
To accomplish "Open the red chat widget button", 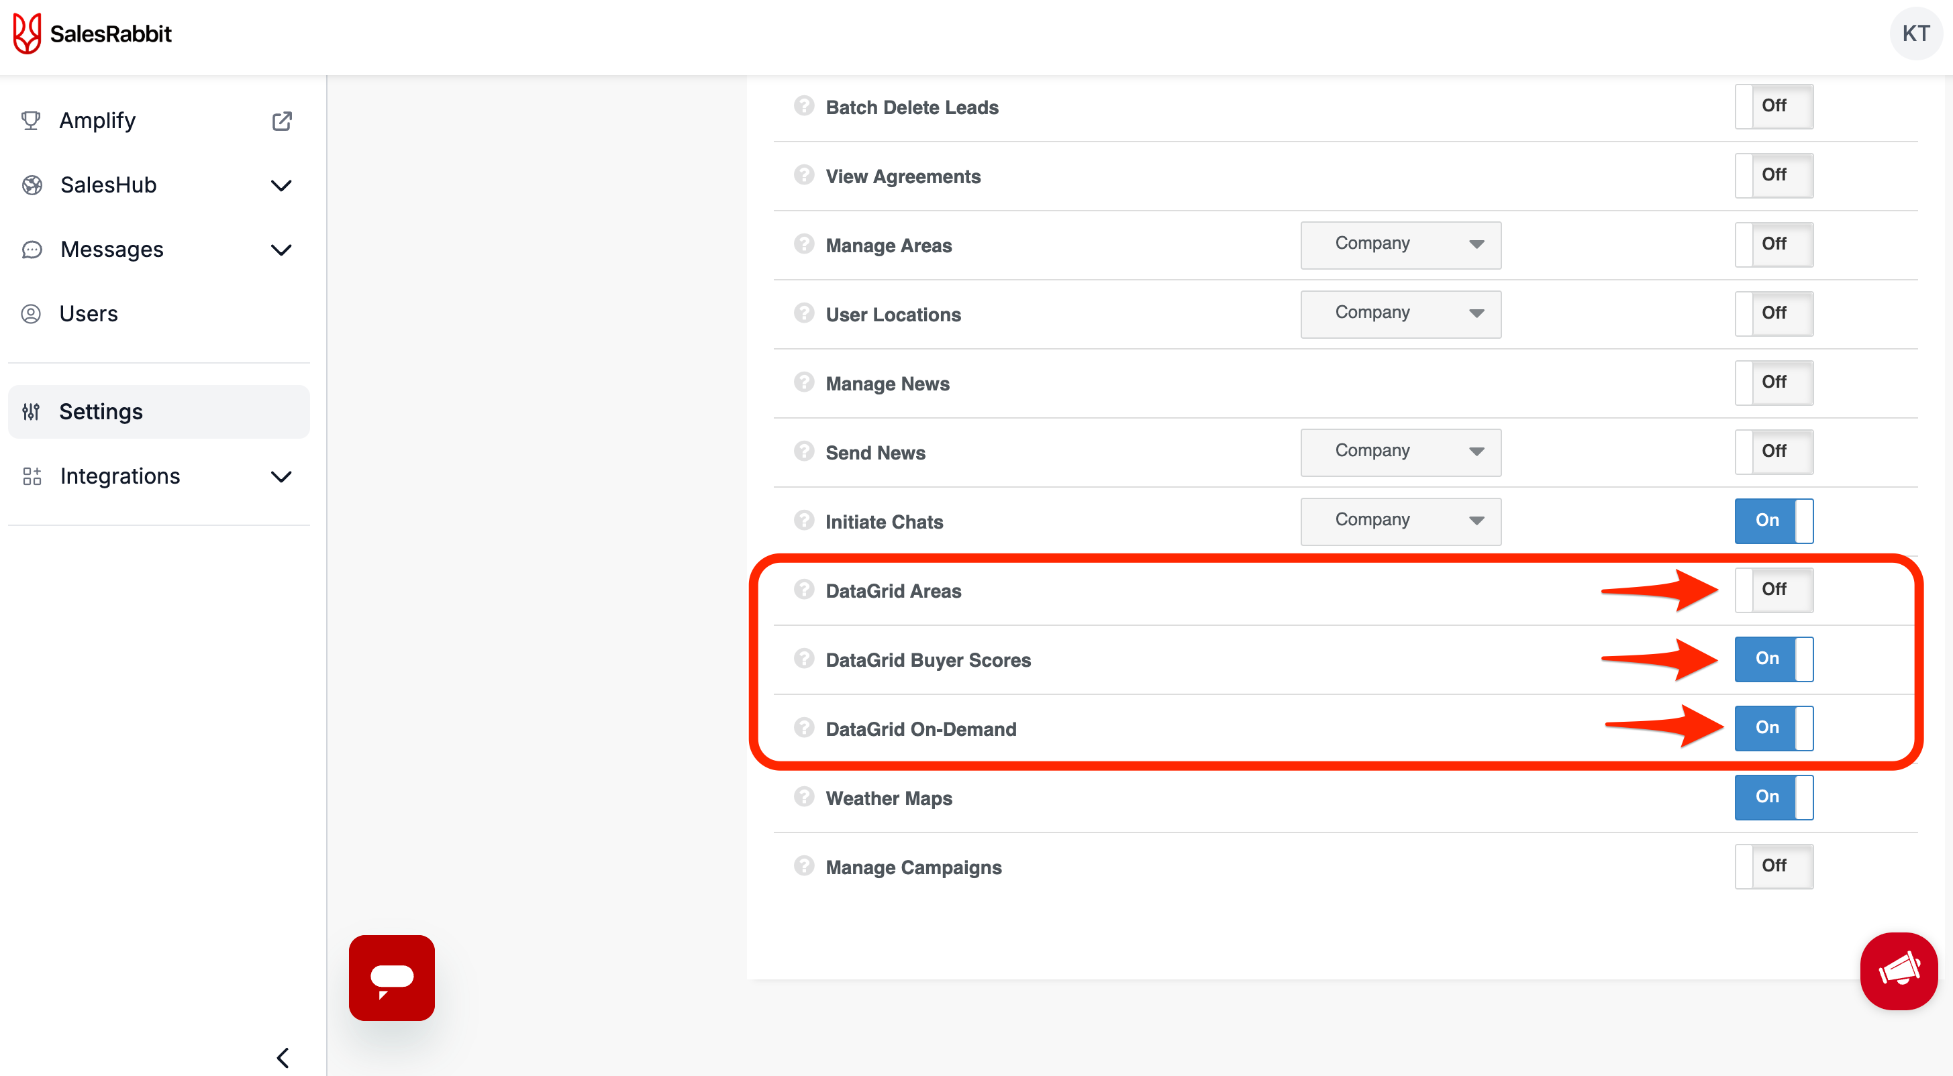I will [x=392, y=977].
